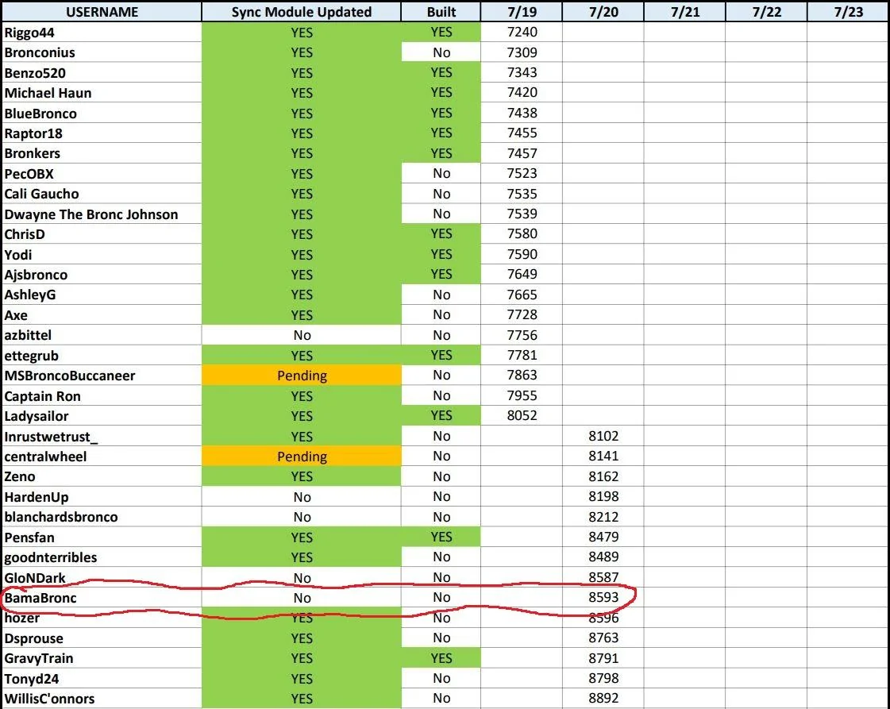This screenshot has width=890, height=709.
Task: Select the blanchardsbronco cell
Action: tap(102, 517)
